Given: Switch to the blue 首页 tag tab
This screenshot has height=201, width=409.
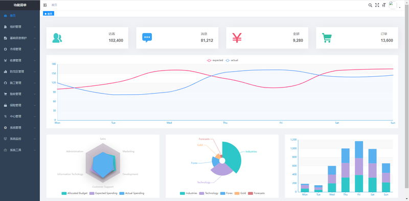Looking at the screenshot, I should coord(49,14).
